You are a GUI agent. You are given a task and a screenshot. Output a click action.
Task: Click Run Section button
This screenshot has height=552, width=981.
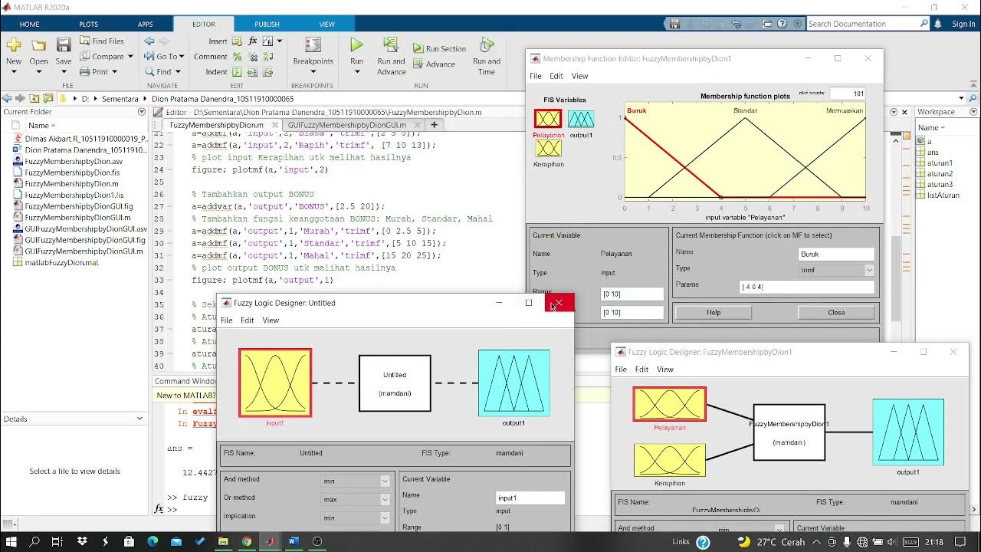coord(439,49)
